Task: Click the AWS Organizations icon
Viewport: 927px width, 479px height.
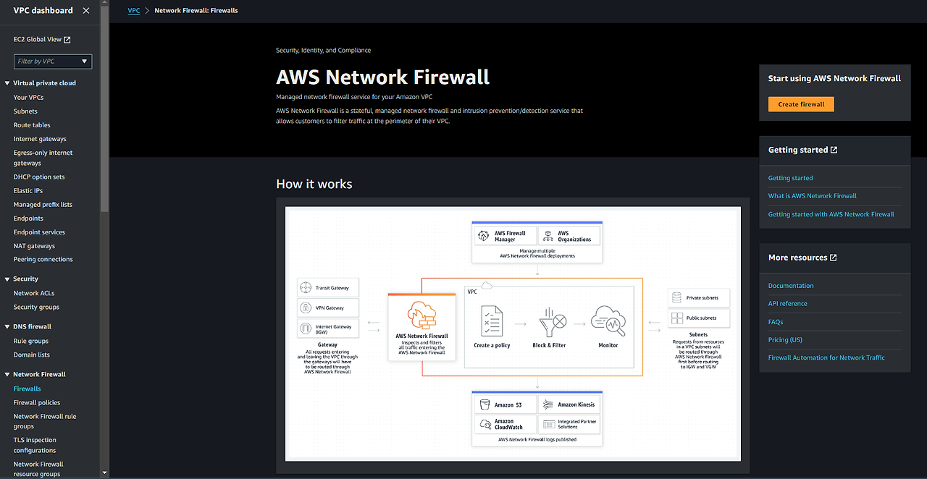Action: (548, 237)
